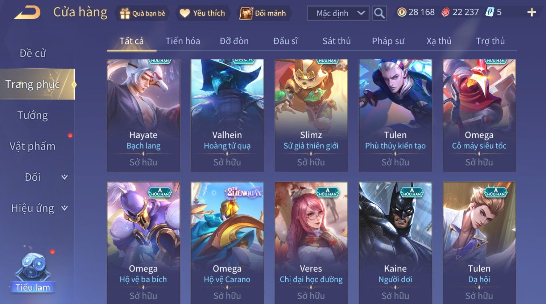Screen dimensions: 546x304
Task: Open the search magnifier icon
Action: click(x=379, y=13)
